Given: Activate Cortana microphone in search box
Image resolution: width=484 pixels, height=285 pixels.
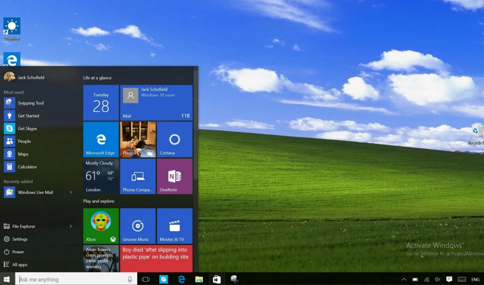Looking at the screenshot, I should tap(130, 279).
